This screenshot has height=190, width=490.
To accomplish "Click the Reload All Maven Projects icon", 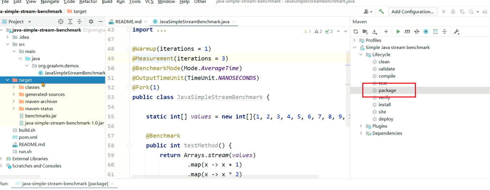I will coord(356,32).
